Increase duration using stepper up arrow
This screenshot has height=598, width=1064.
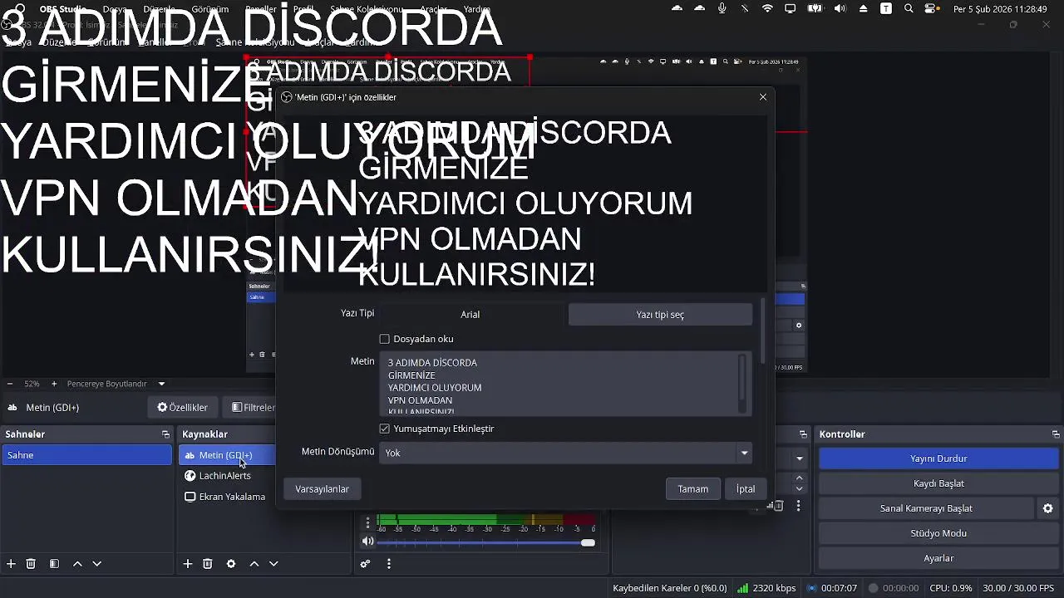click(799, 478)
